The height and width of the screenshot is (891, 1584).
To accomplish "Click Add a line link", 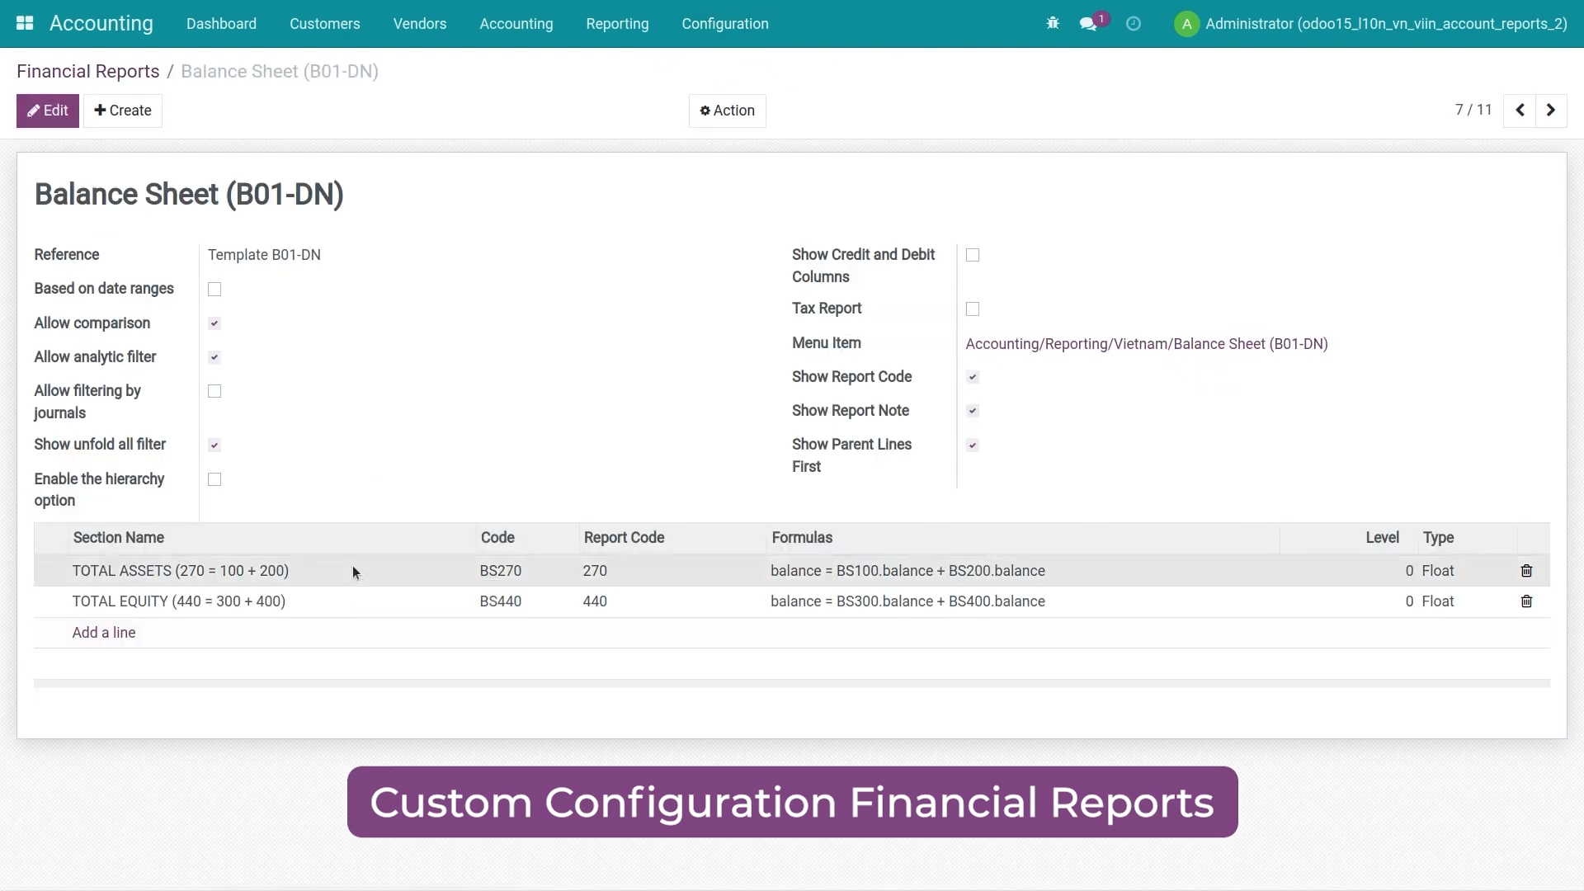I will [104, 633].
